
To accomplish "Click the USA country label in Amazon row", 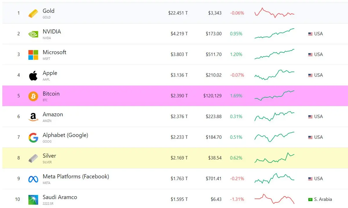I will click(x=318, y=117).
